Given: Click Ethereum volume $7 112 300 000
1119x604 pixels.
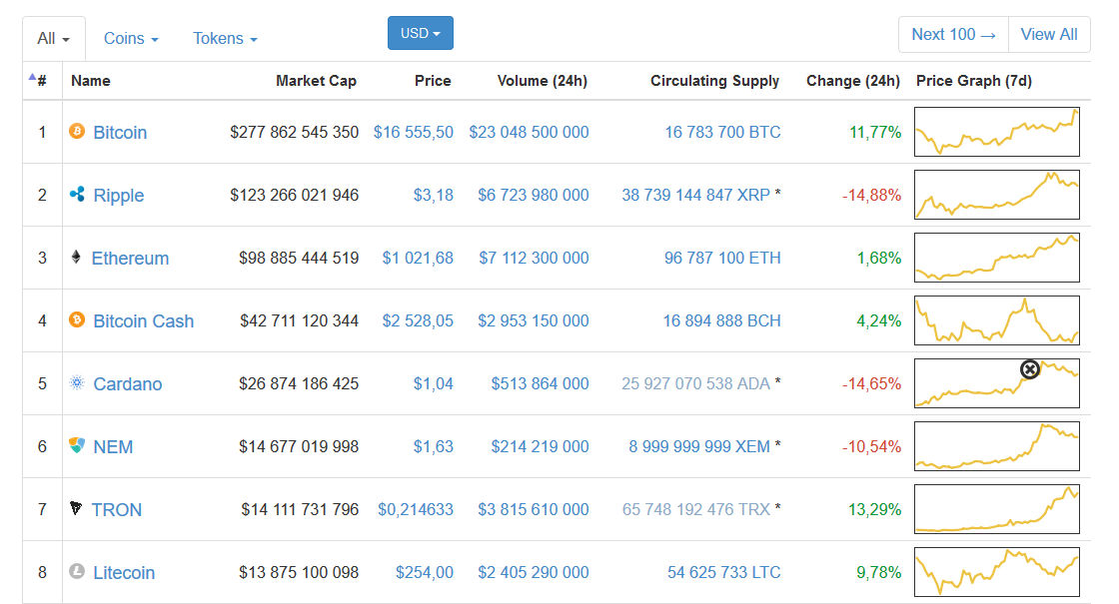Looking at the screenshot, I should [534, 258].
